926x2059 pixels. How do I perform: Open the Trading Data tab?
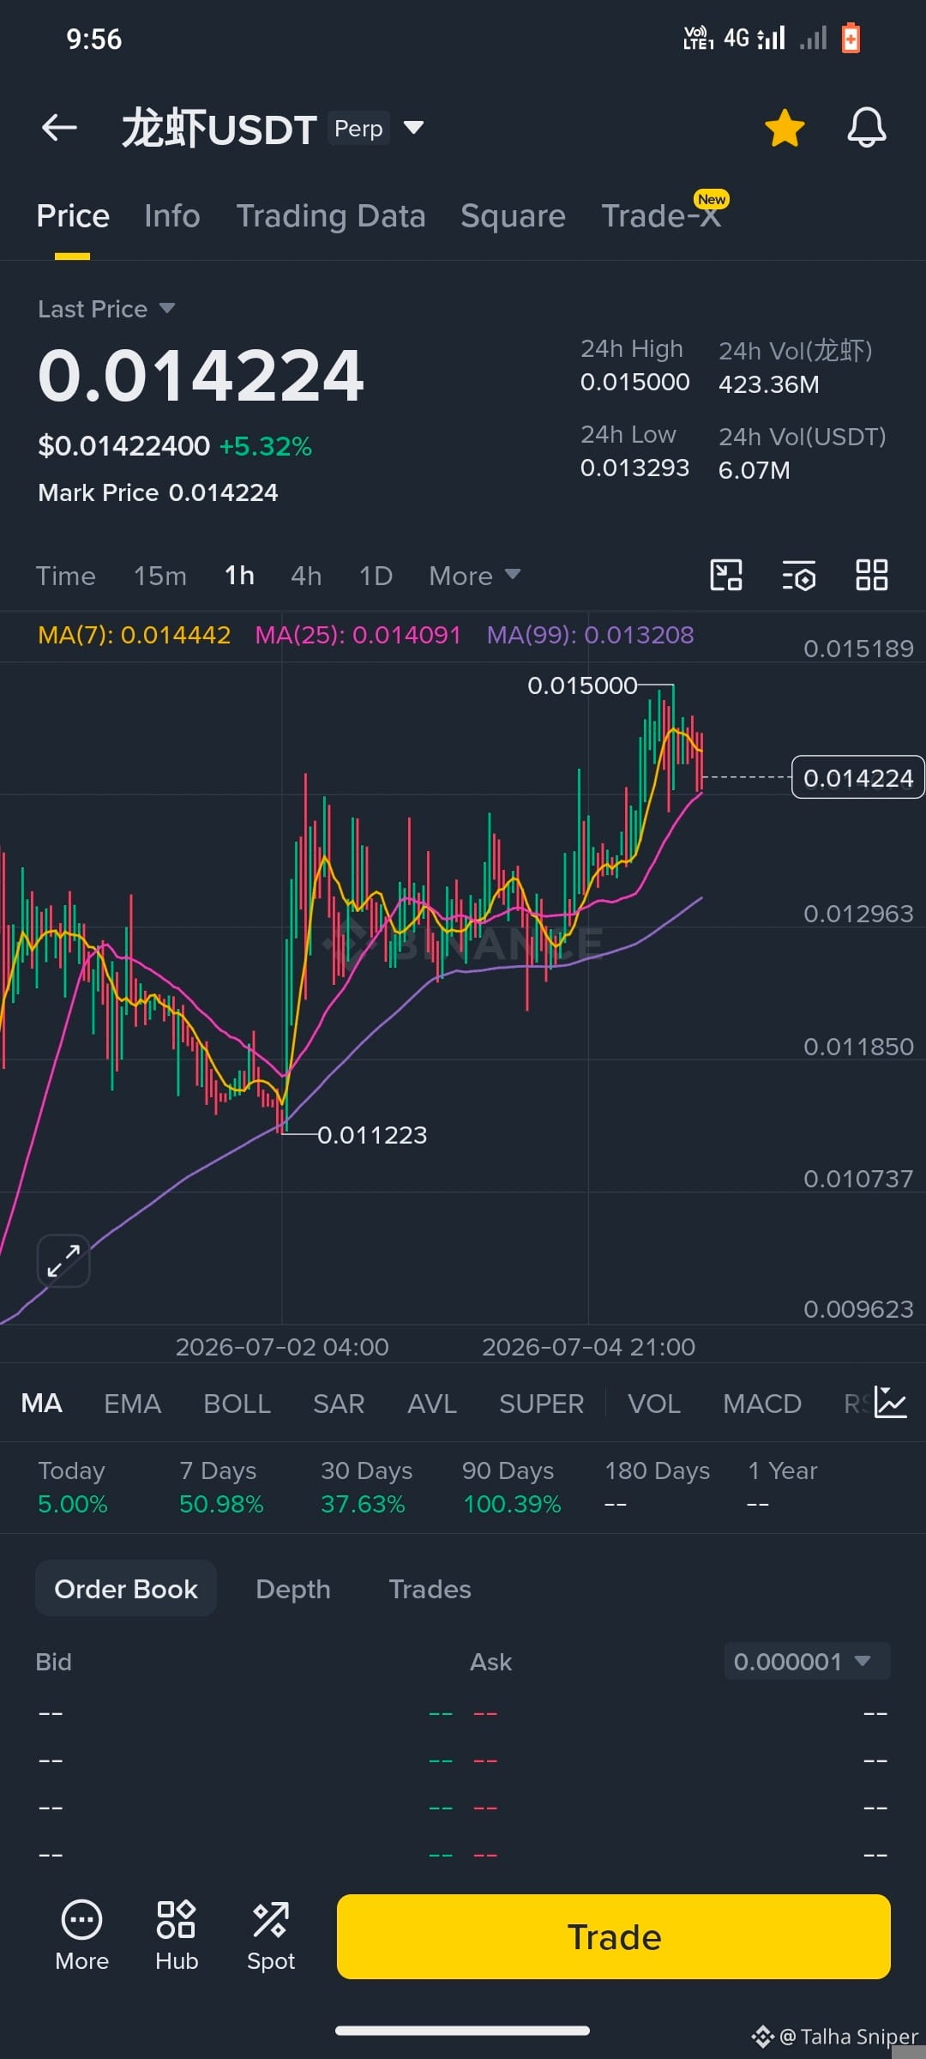pos(331,216)
